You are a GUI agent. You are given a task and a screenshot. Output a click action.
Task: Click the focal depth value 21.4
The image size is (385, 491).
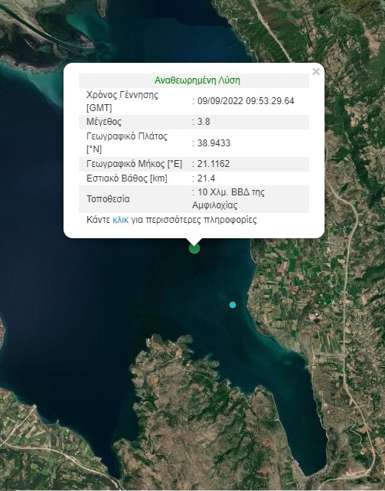[x=206, y=178]
